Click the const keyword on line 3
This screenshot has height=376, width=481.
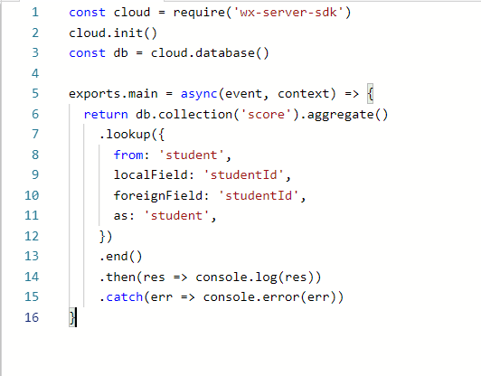[87, 53]
